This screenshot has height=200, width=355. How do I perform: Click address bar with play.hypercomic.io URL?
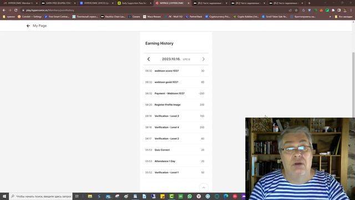(154, 10)
